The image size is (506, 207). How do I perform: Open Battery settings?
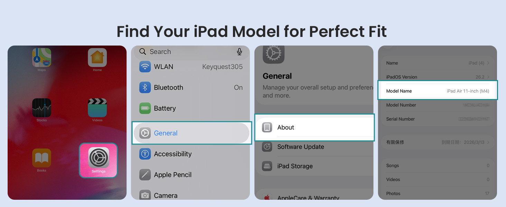click(x=190, y=108)
